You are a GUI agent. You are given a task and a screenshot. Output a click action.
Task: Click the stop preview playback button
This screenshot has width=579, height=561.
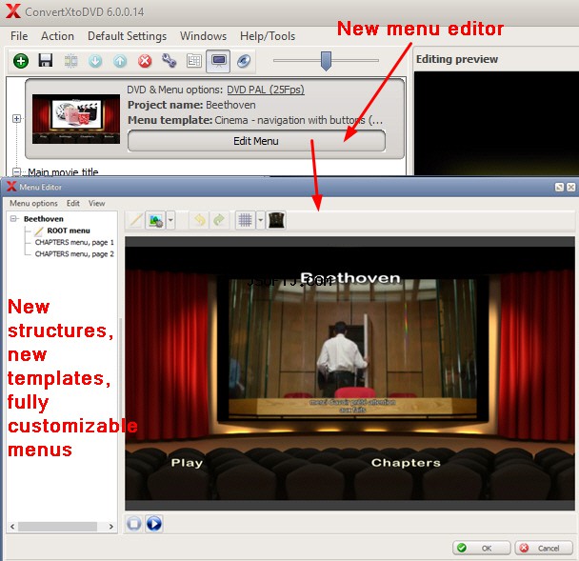point(134,524)
